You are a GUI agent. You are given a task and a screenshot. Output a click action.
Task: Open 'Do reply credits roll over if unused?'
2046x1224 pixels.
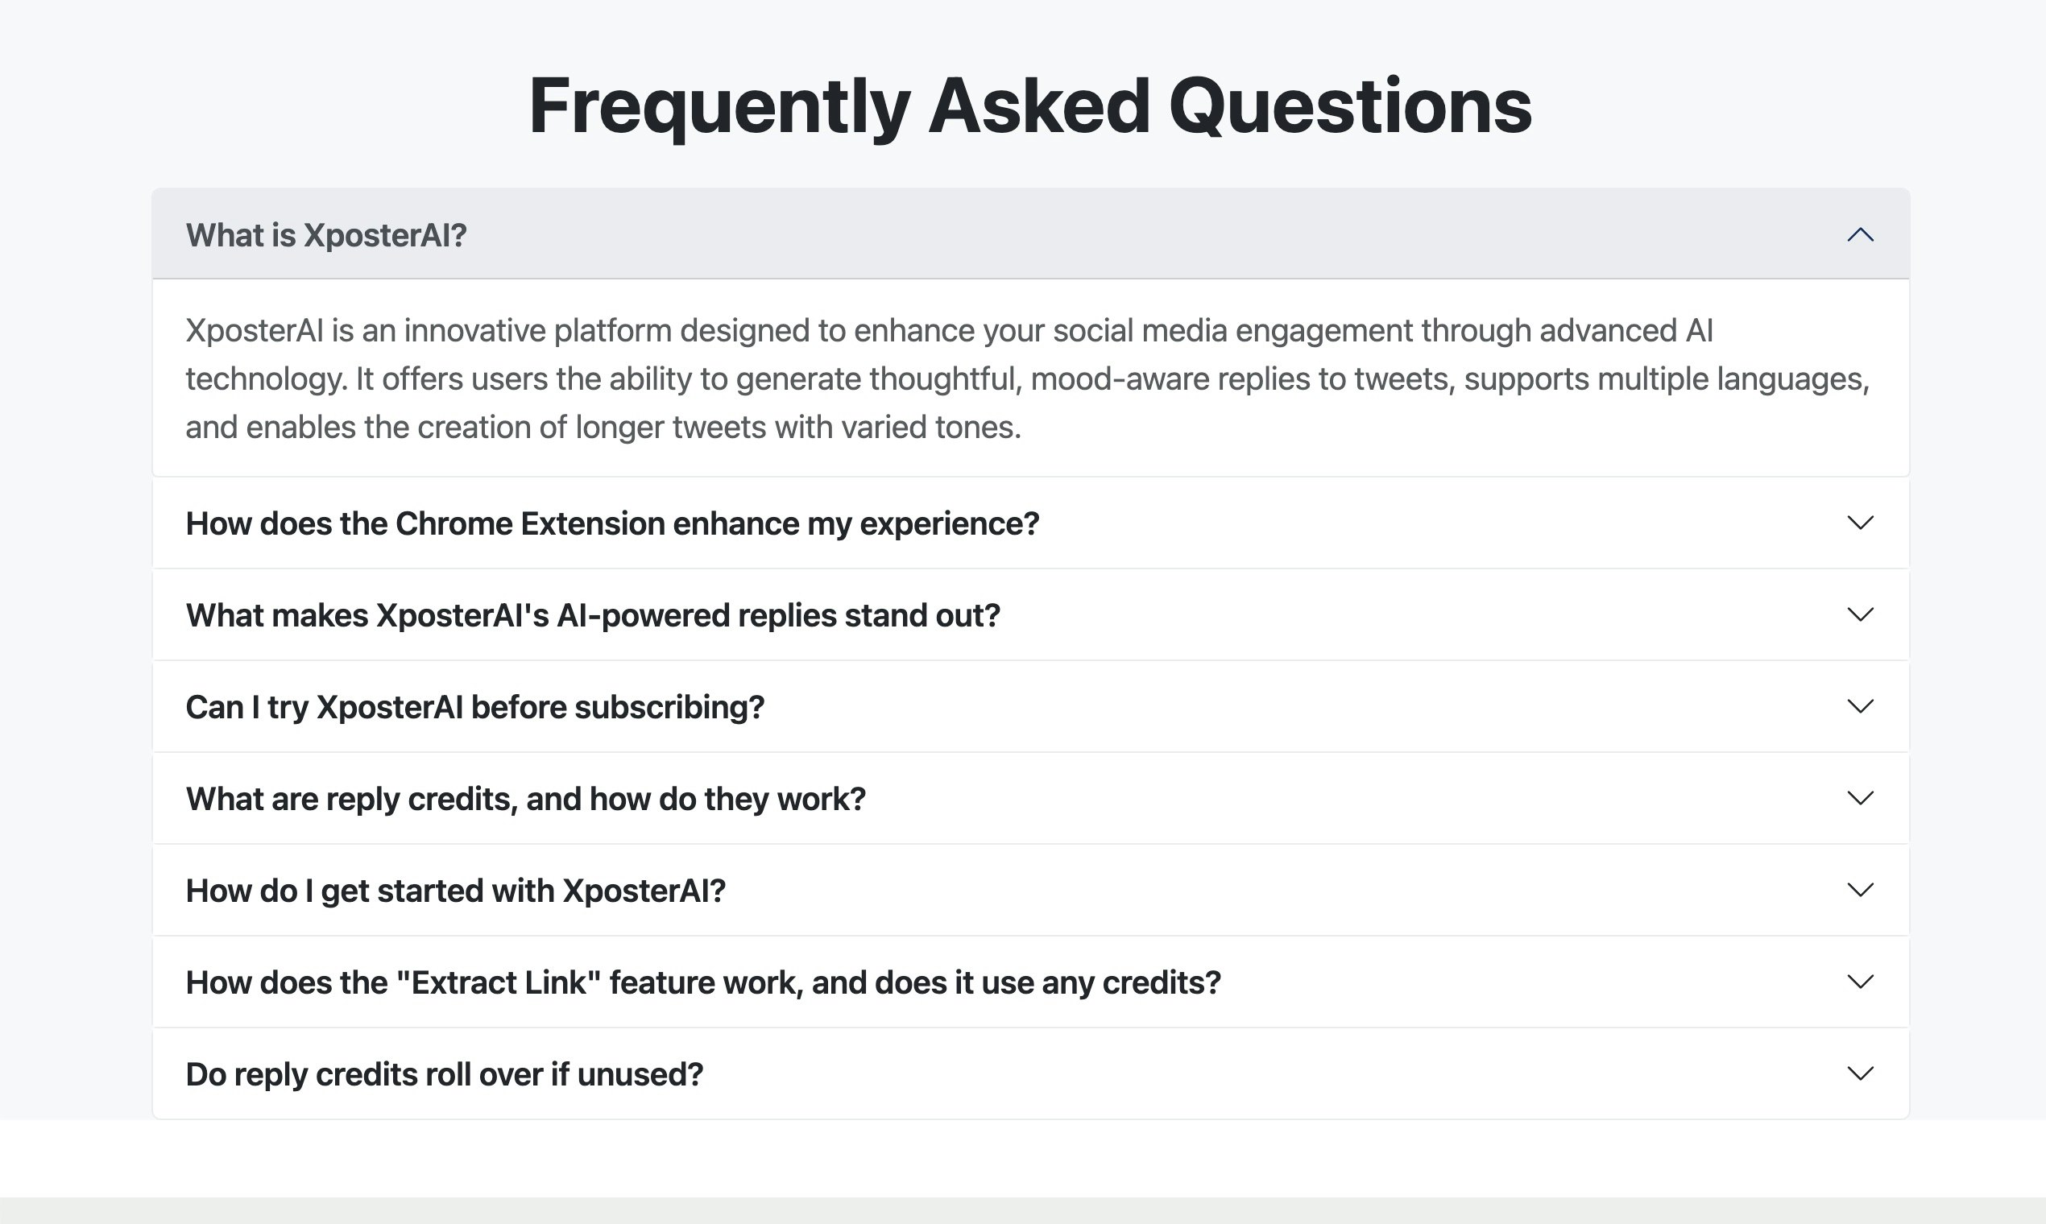click(1030, 1073)
